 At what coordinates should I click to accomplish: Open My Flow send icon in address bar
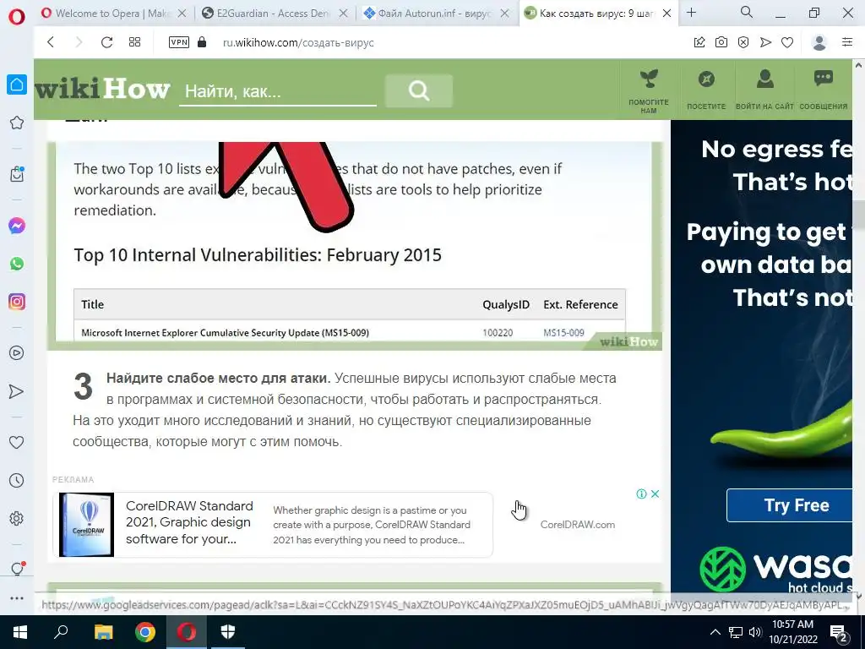click(x=765, y=42)
